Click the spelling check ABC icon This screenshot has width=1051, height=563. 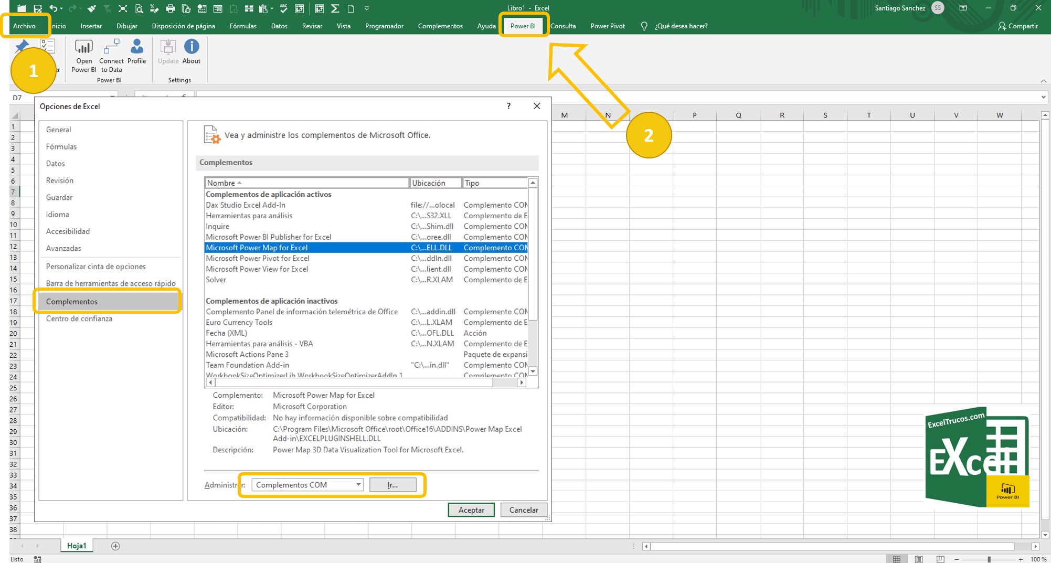coord(282,8)
